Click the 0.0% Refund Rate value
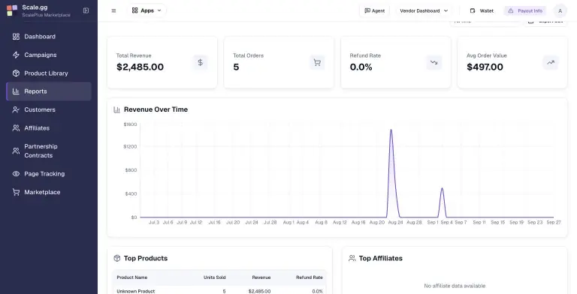 click(361, 67)
